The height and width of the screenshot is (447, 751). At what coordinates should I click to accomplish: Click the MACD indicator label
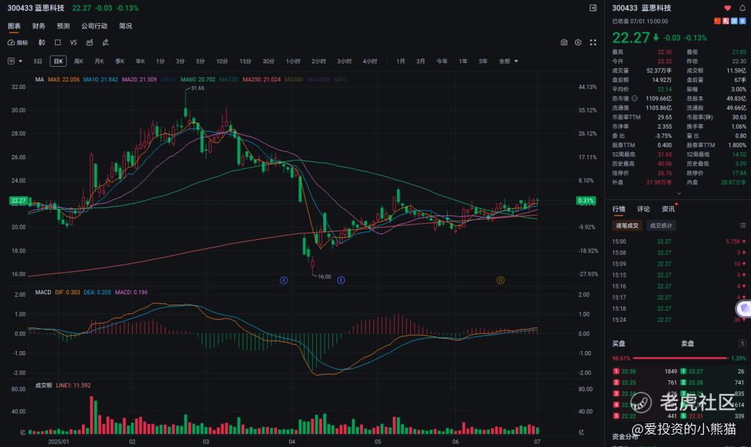43,292
